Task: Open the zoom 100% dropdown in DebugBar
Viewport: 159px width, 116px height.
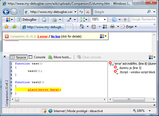Action: pos(105,20)
